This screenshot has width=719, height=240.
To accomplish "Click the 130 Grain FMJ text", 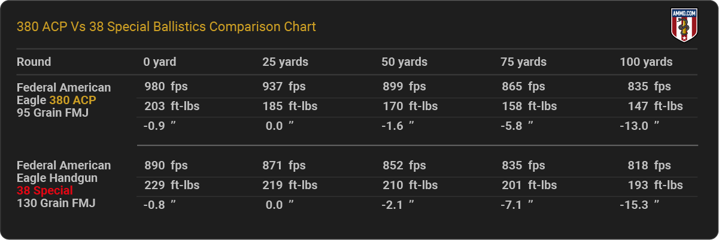I will pyautogui.click(x=56, y=203).
